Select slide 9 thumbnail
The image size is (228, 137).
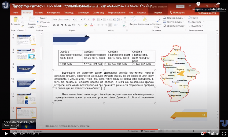tap(26, 69)
